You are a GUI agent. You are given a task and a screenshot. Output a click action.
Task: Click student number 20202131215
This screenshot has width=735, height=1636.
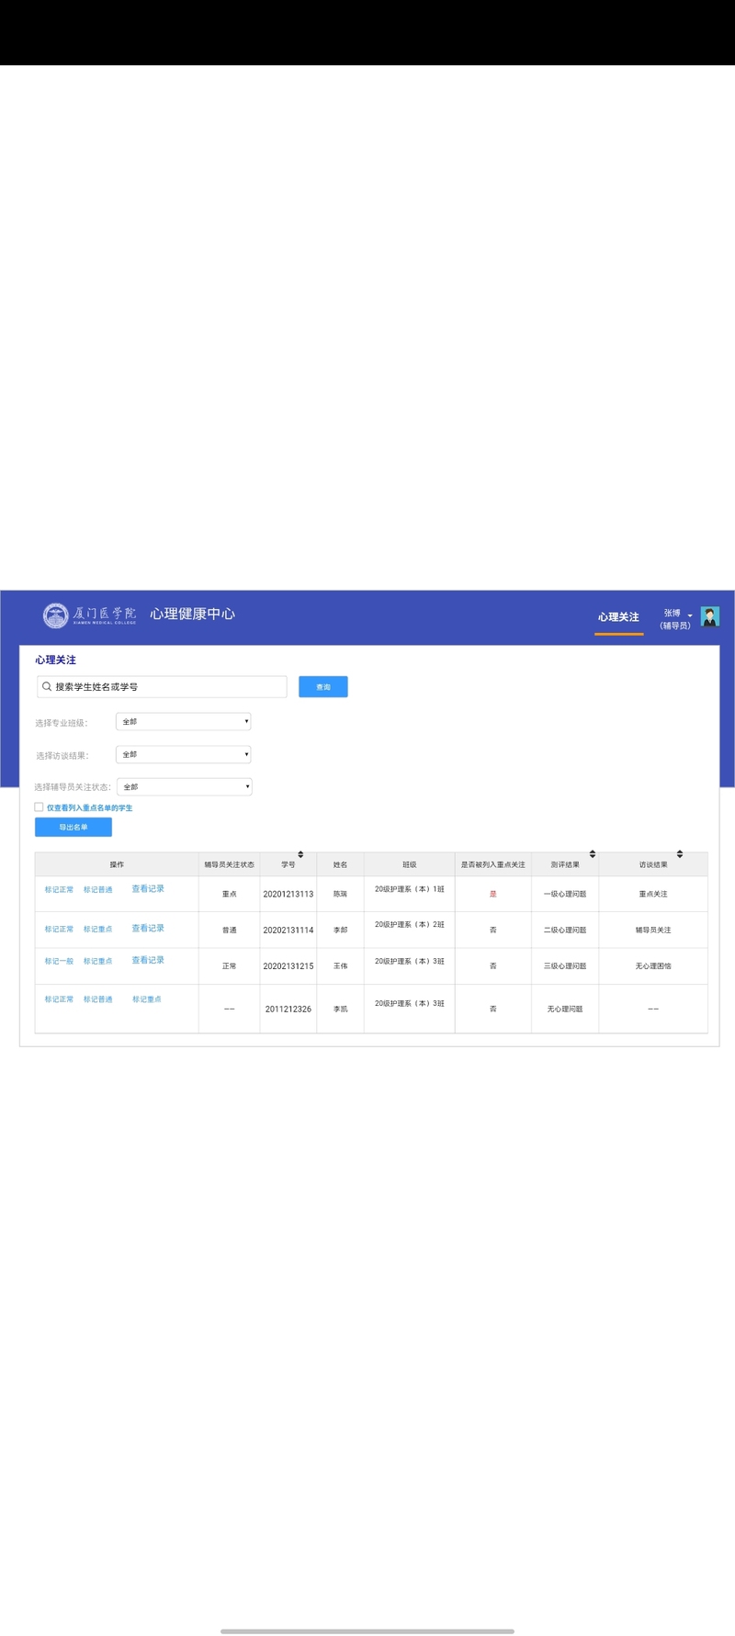pos(288,965)
